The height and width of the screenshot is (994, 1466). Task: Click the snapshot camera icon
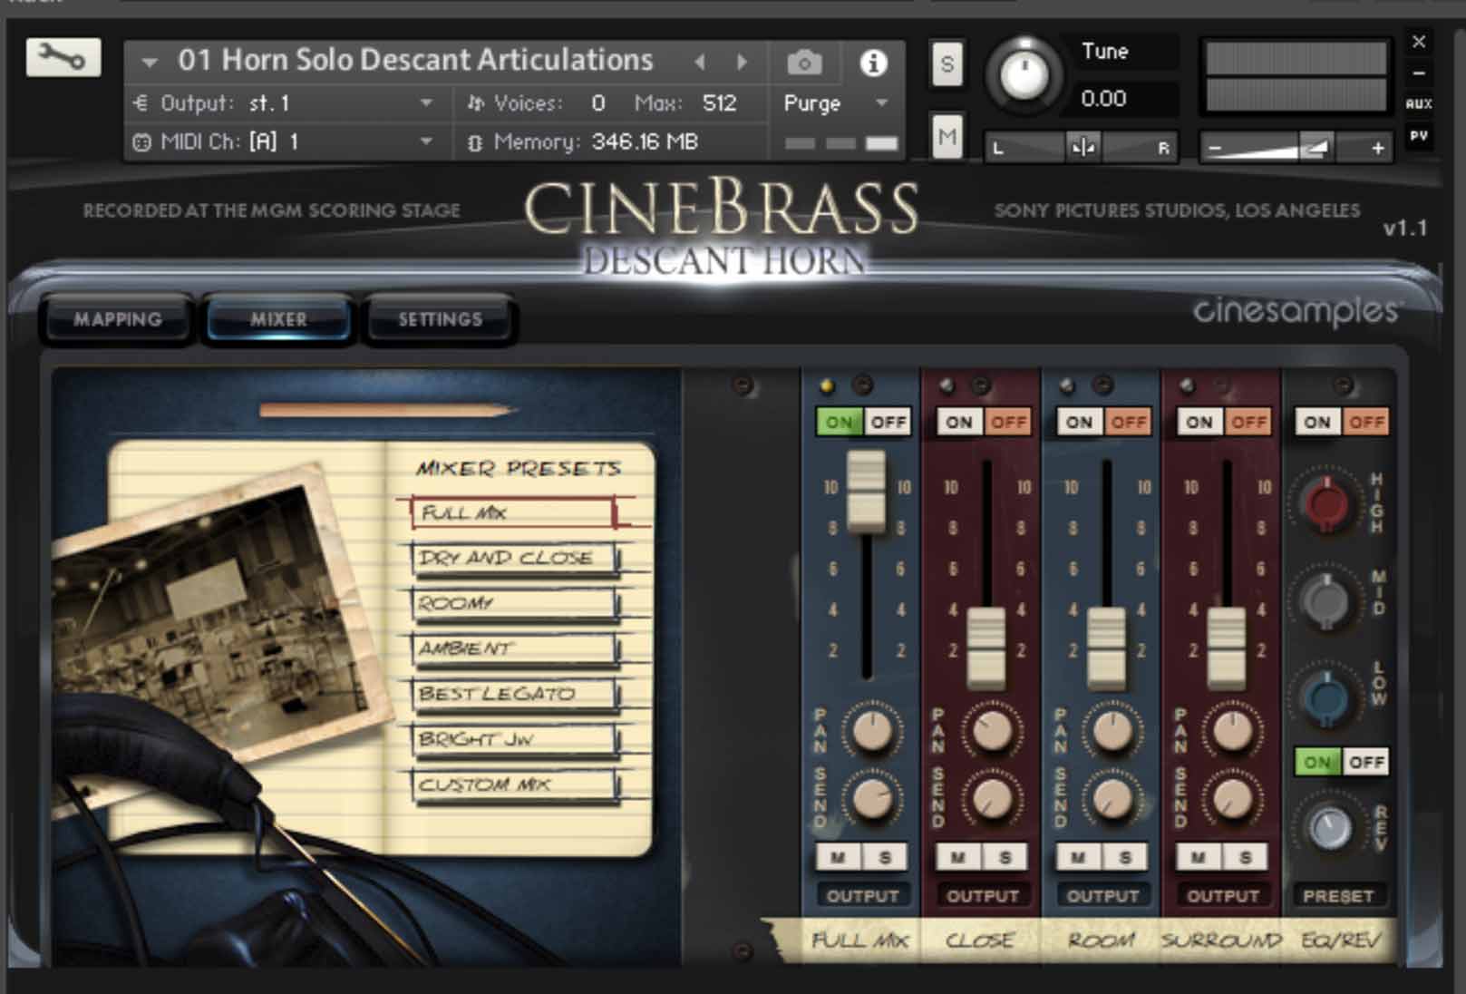tap(803, 62)
